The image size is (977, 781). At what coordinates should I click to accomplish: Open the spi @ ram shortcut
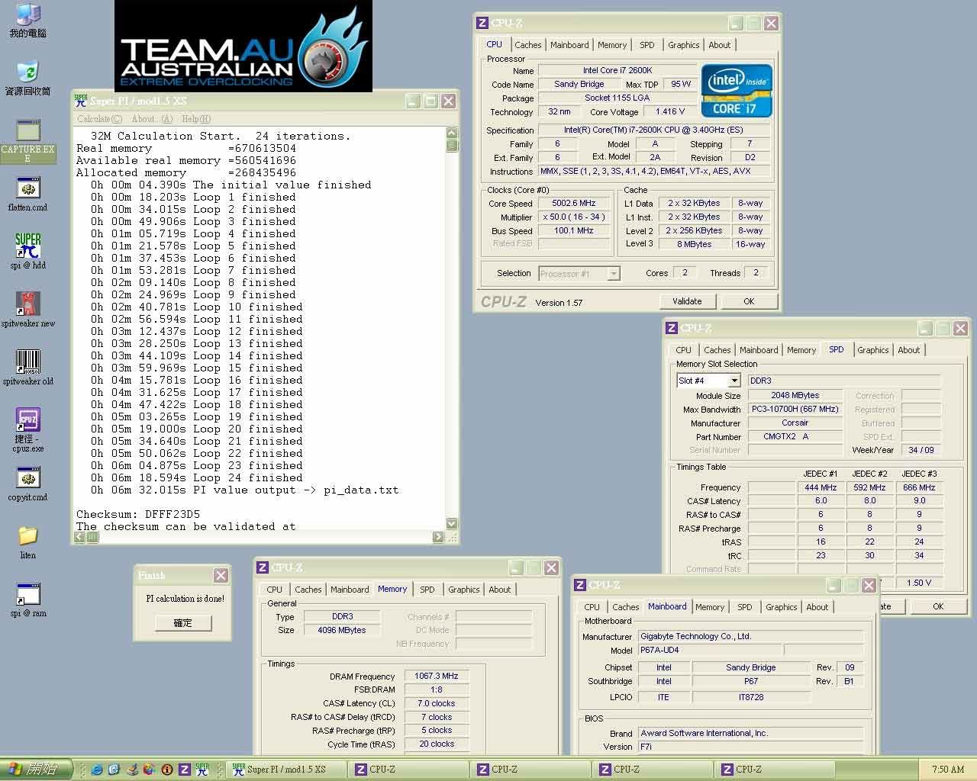28,595
